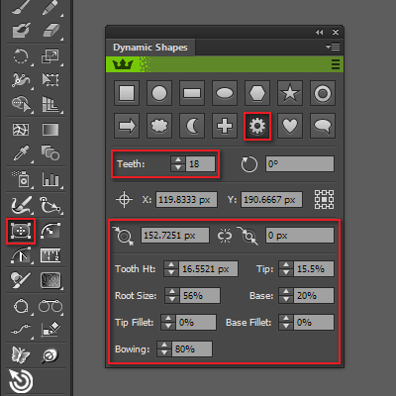Switch to the Dynamic Shapes tab

tap(150, 48)
